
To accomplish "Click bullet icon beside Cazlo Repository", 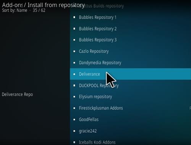I will point(74,51).
